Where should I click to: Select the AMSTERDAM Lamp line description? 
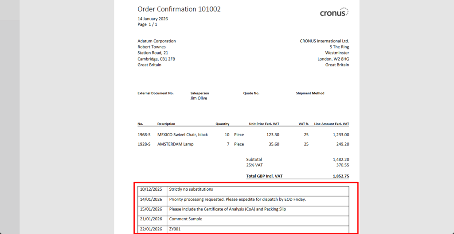pos(175,144)
